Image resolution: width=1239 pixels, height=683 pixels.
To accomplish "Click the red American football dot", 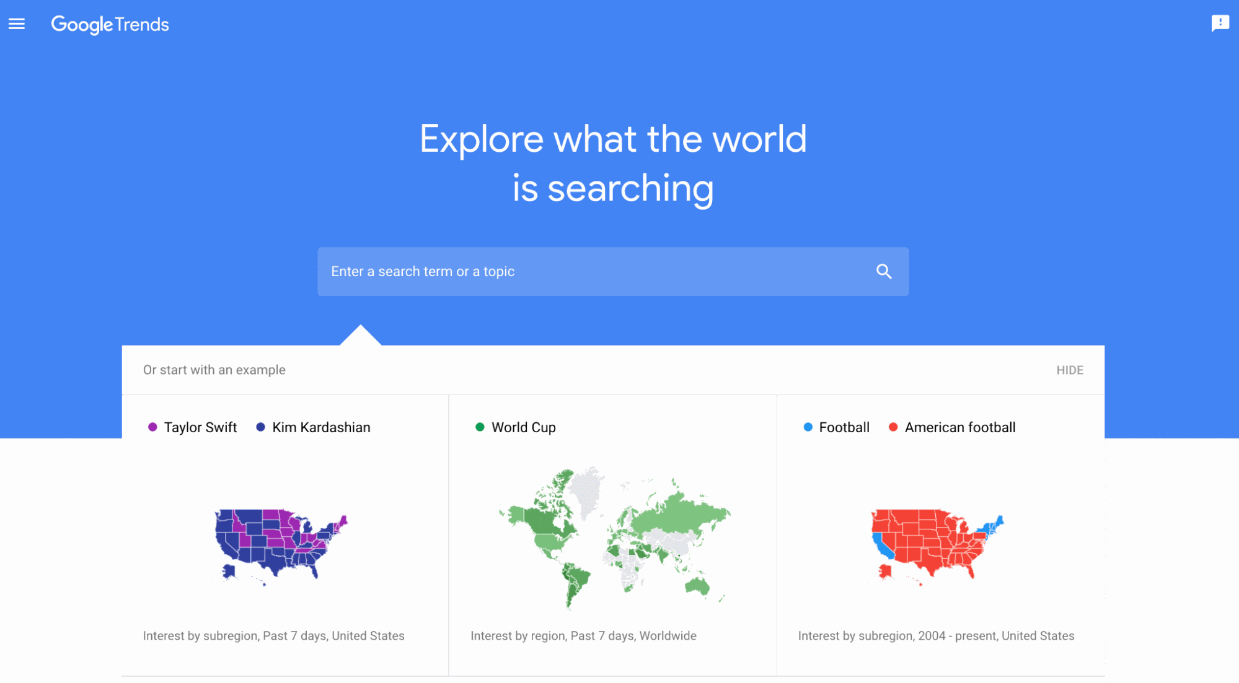I will pyautogui.click(x=893, y=427).
